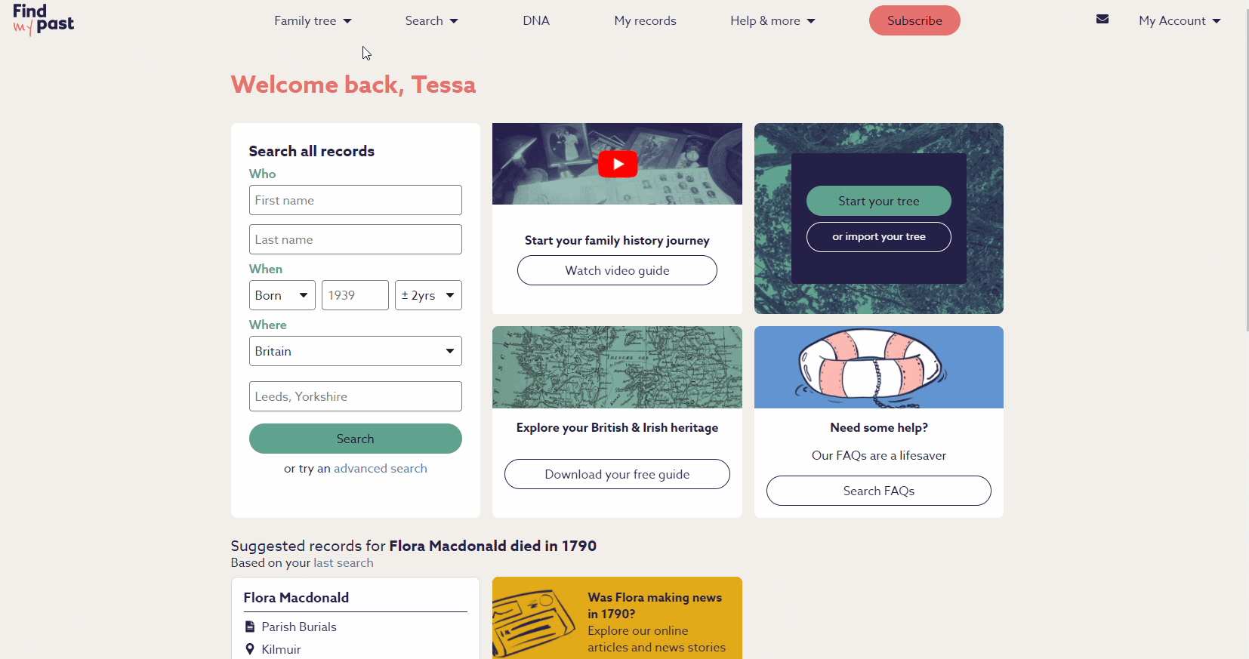
Task: Open the Britain location dropdown
Action: click(356, 351)
